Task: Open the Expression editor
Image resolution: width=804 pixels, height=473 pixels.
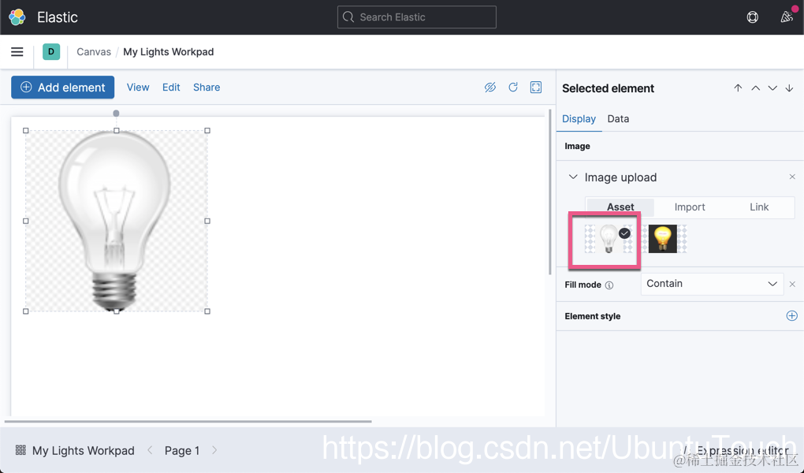Action: point(737,450)
